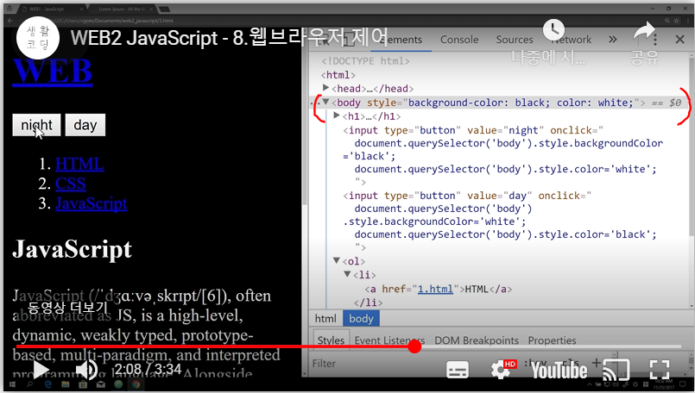Open the JavaScript list link
Viewport: 695px width, 393px height.
pyautogui.click(x=92, y=203)
